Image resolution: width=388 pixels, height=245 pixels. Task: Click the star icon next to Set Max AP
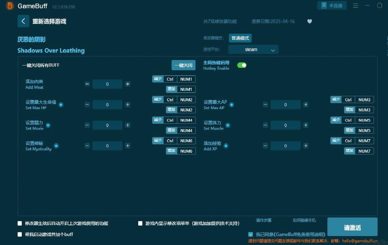tap(231, 105)
